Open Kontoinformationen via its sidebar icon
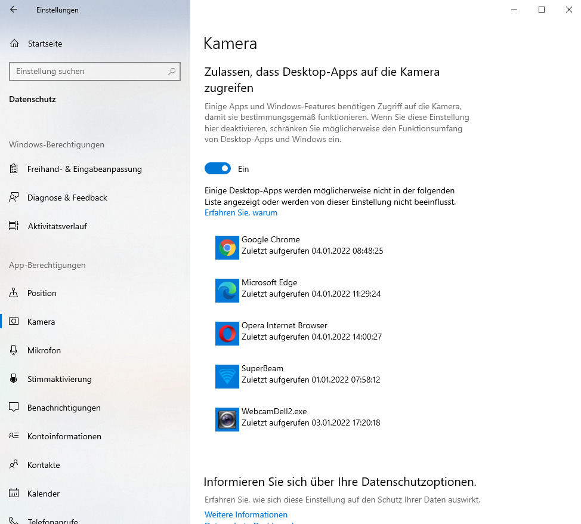The width and height of the screenshot is (581, 524). coord(14,436)
